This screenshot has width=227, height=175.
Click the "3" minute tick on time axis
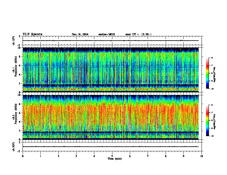point(76,156)
